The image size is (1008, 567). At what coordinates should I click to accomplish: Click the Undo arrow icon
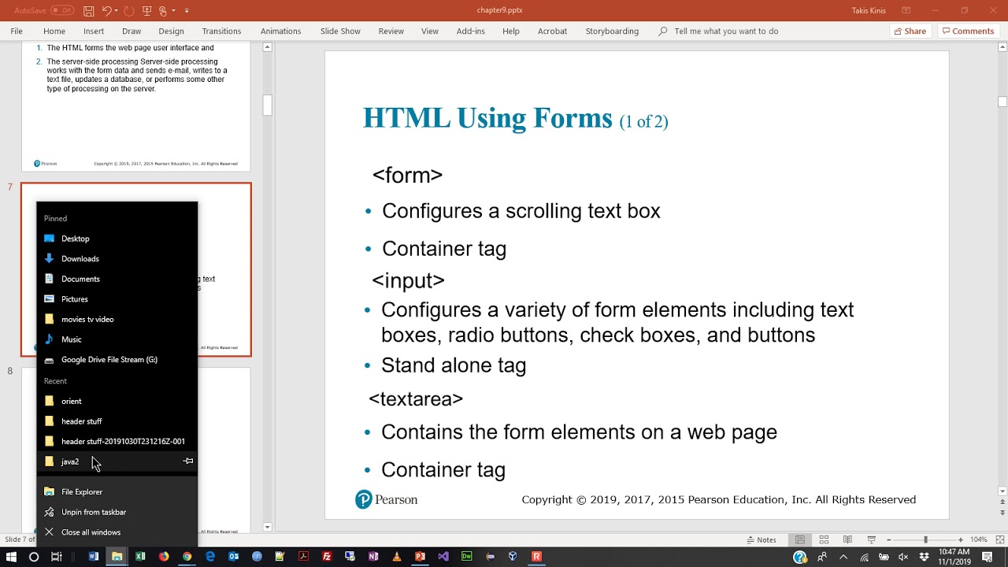tap(106, 11)
